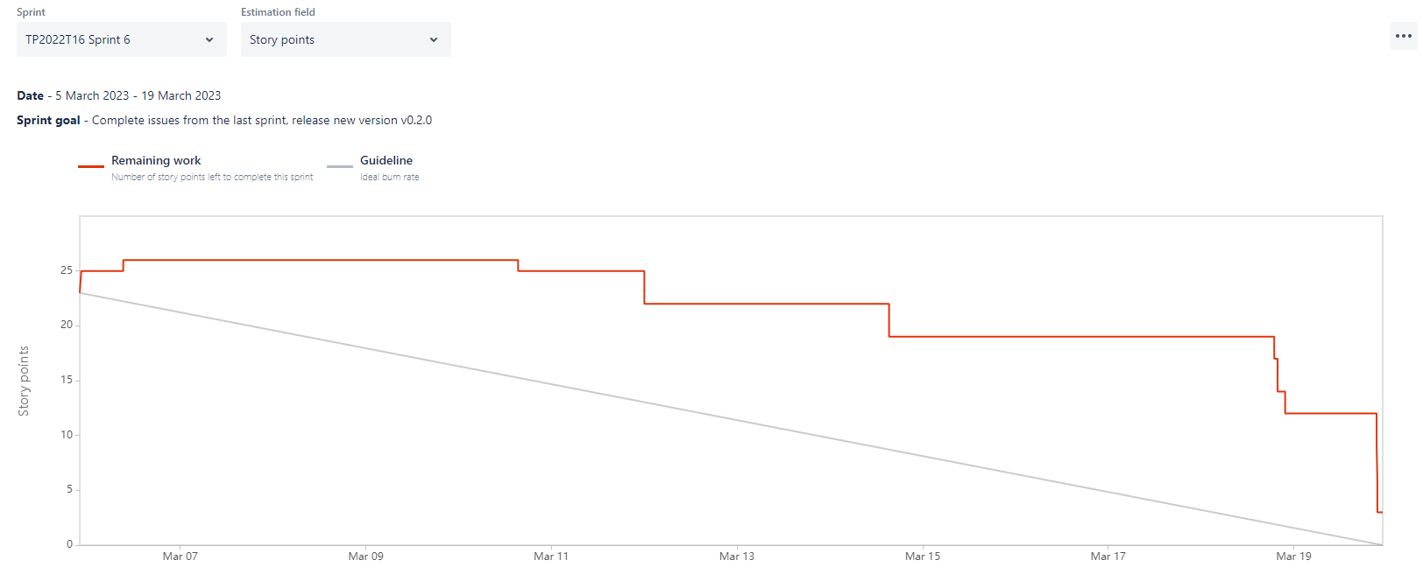Image resolution: width=1423 pixels, height=588 pixels.
Task: Click the Mar 15 date axis label
Action: (923, 556)
